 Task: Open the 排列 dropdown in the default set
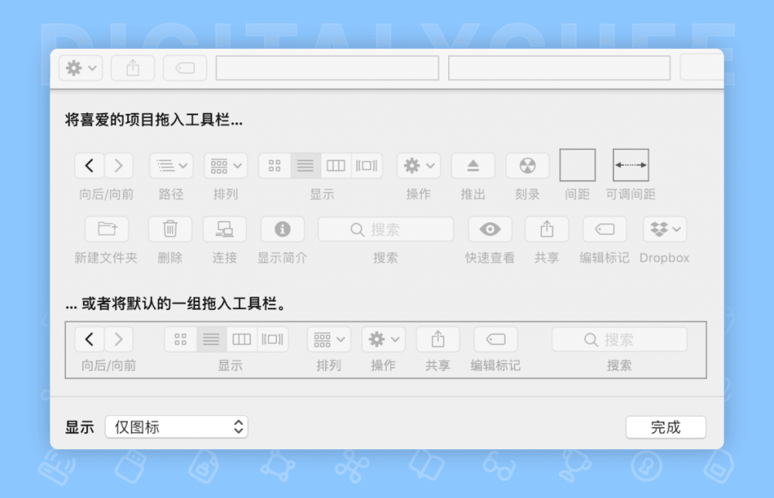tap(329, 339)
